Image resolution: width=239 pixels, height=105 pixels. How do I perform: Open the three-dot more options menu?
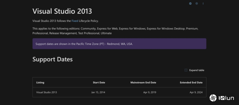click(203, 3)
